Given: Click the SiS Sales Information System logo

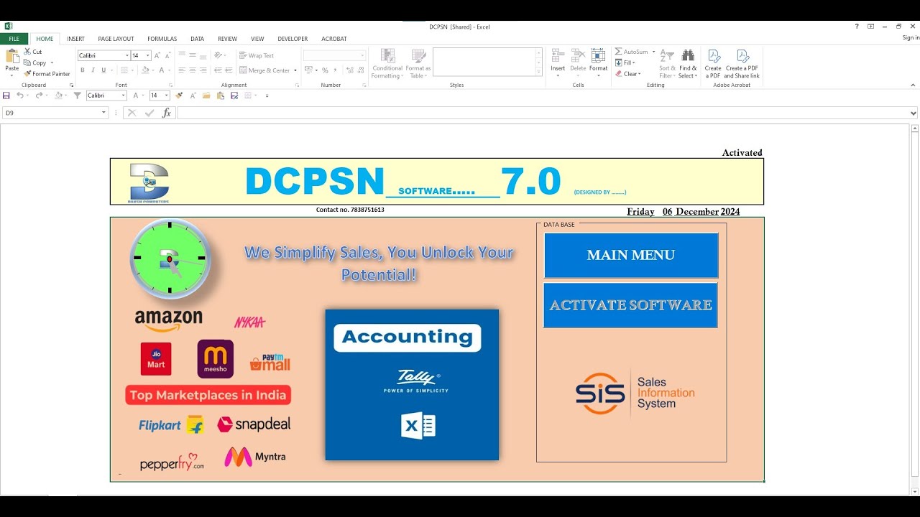Looking at the screenshot, I should tap(635, 393).
